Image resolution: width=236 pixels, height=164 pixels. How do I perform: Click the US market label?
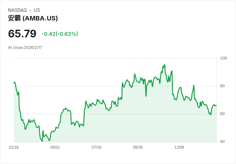click(37, 10)
